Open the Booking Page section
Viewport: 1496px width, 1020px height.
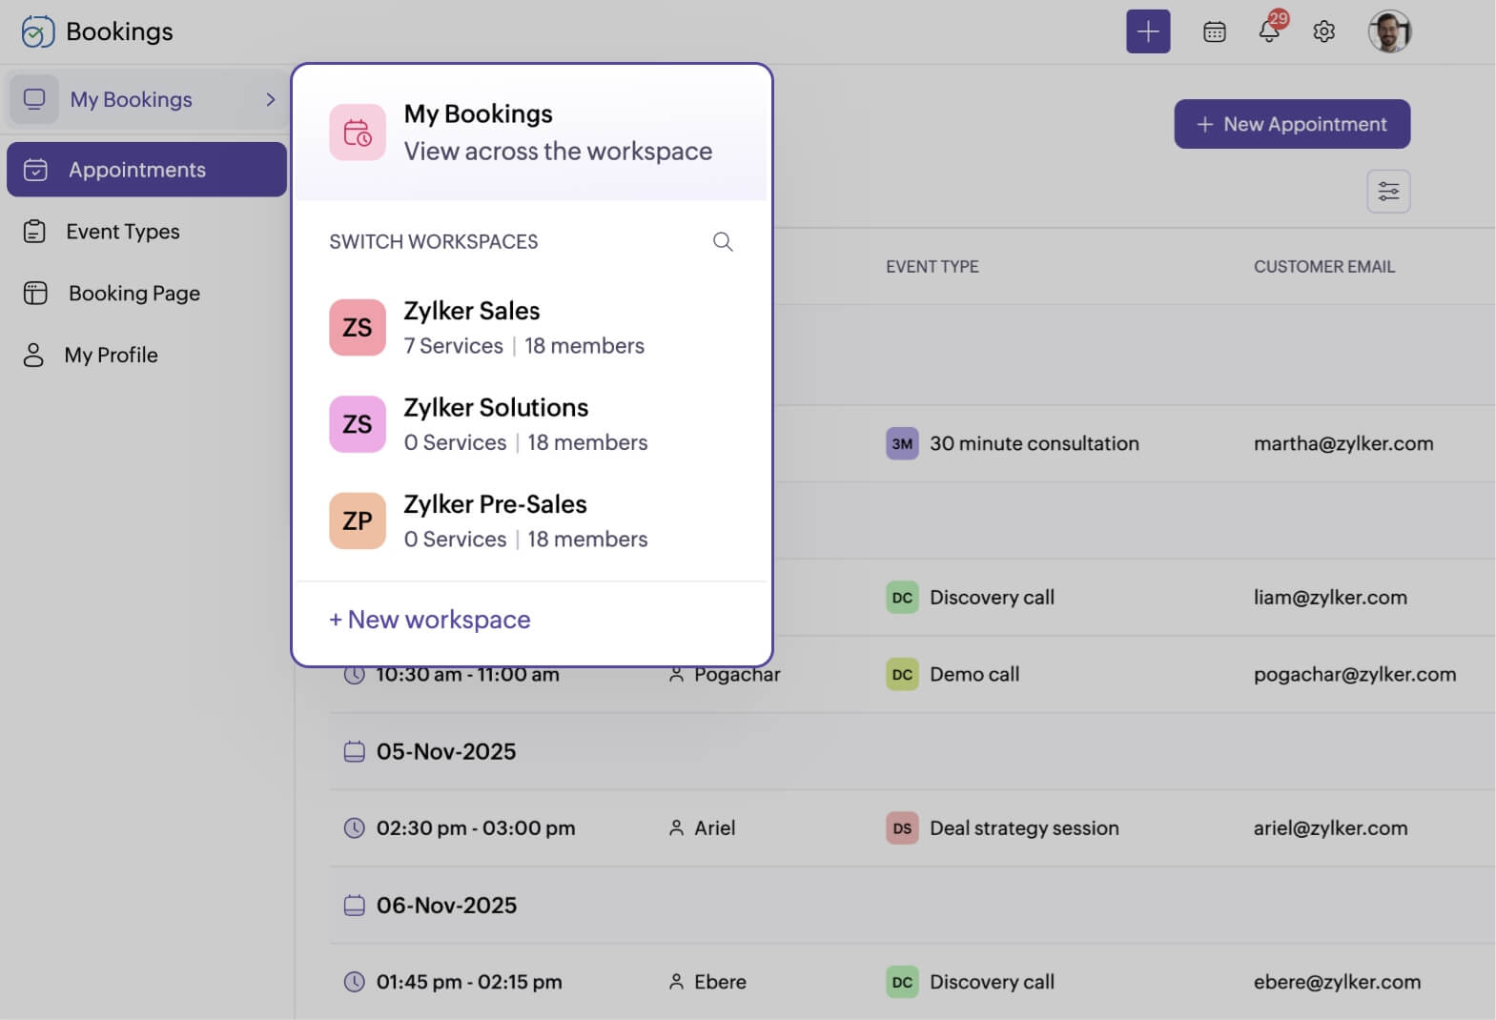133,293
